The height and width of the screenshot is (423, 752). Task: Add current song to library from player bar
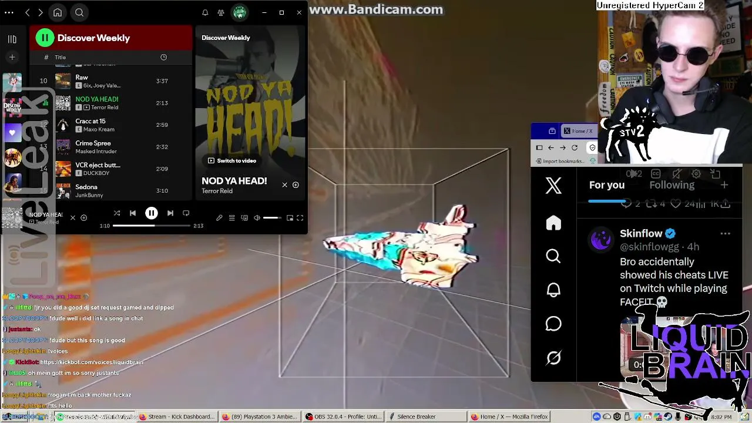[x=83, y=217]
